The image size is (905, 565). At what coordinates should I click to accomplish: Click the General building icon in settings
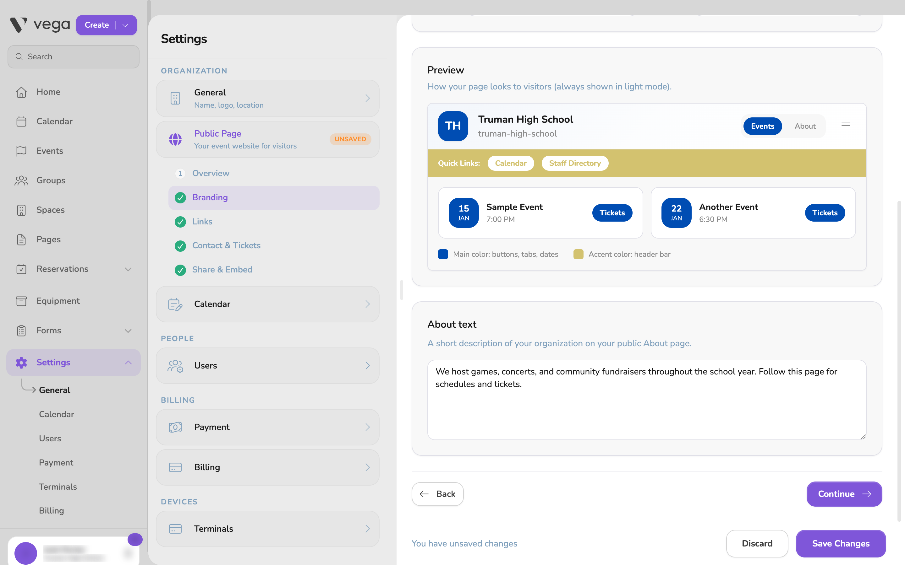(x=175, y=98)
